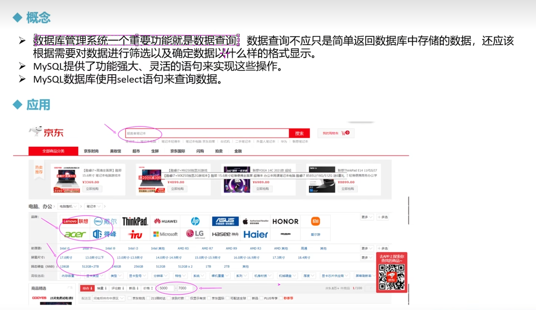Select the Lenovo brand logo
This screenshot has height=310, width=536.
[x=75, y=221]
